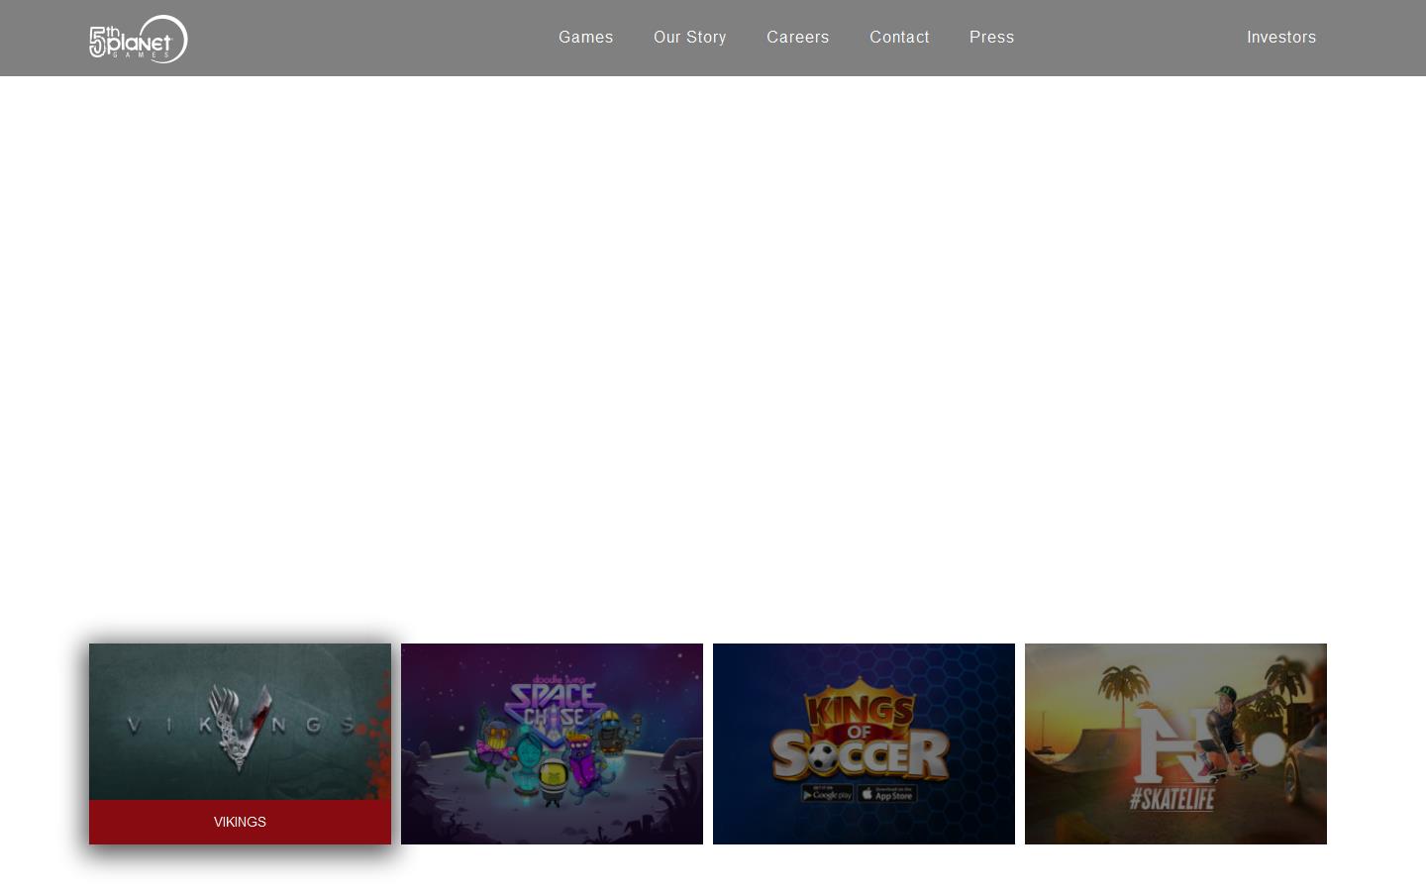Viewport: 1426px width, 891px height.
Task: Open the Kings of Soccer thumbnail
Action: tap(864, 743)
